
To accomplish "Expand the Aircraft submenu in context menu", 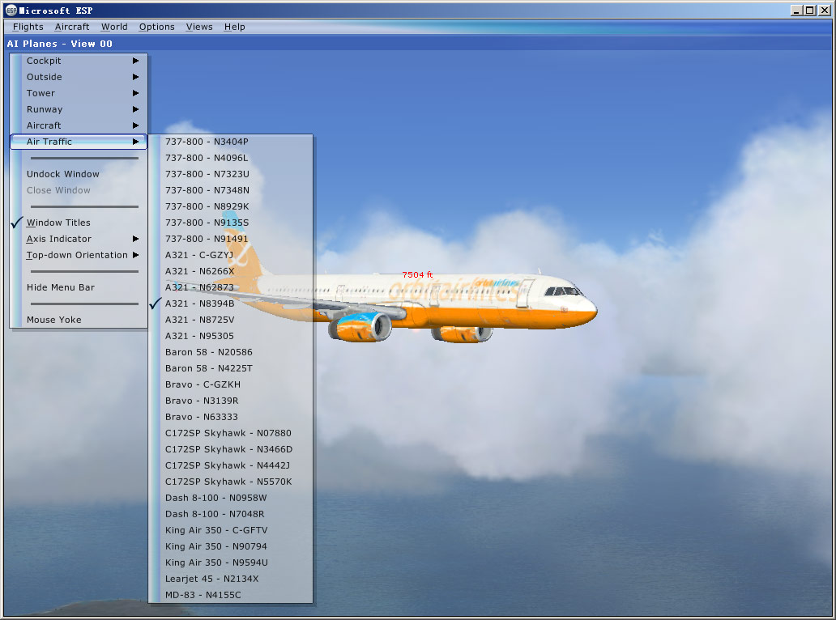I will (x=79, y=125).
